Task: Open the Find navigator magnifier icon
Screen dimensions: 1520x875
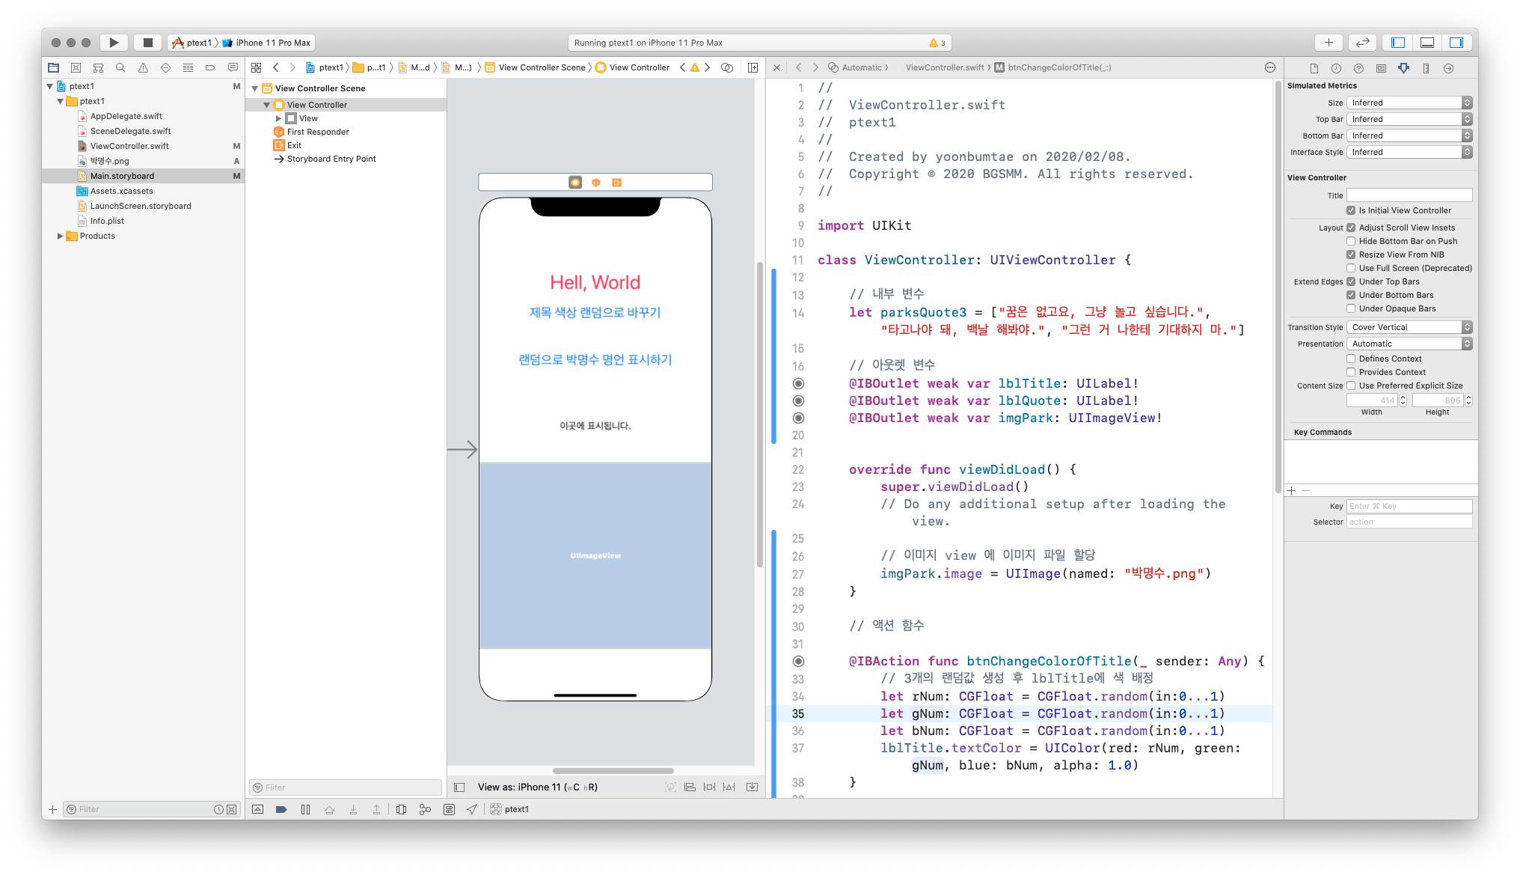Action: point(120,67)
